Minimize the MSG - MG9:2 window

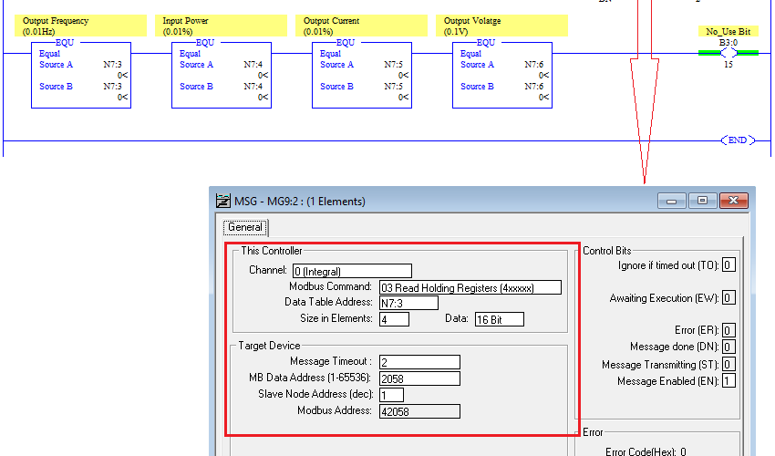(671, 201)
